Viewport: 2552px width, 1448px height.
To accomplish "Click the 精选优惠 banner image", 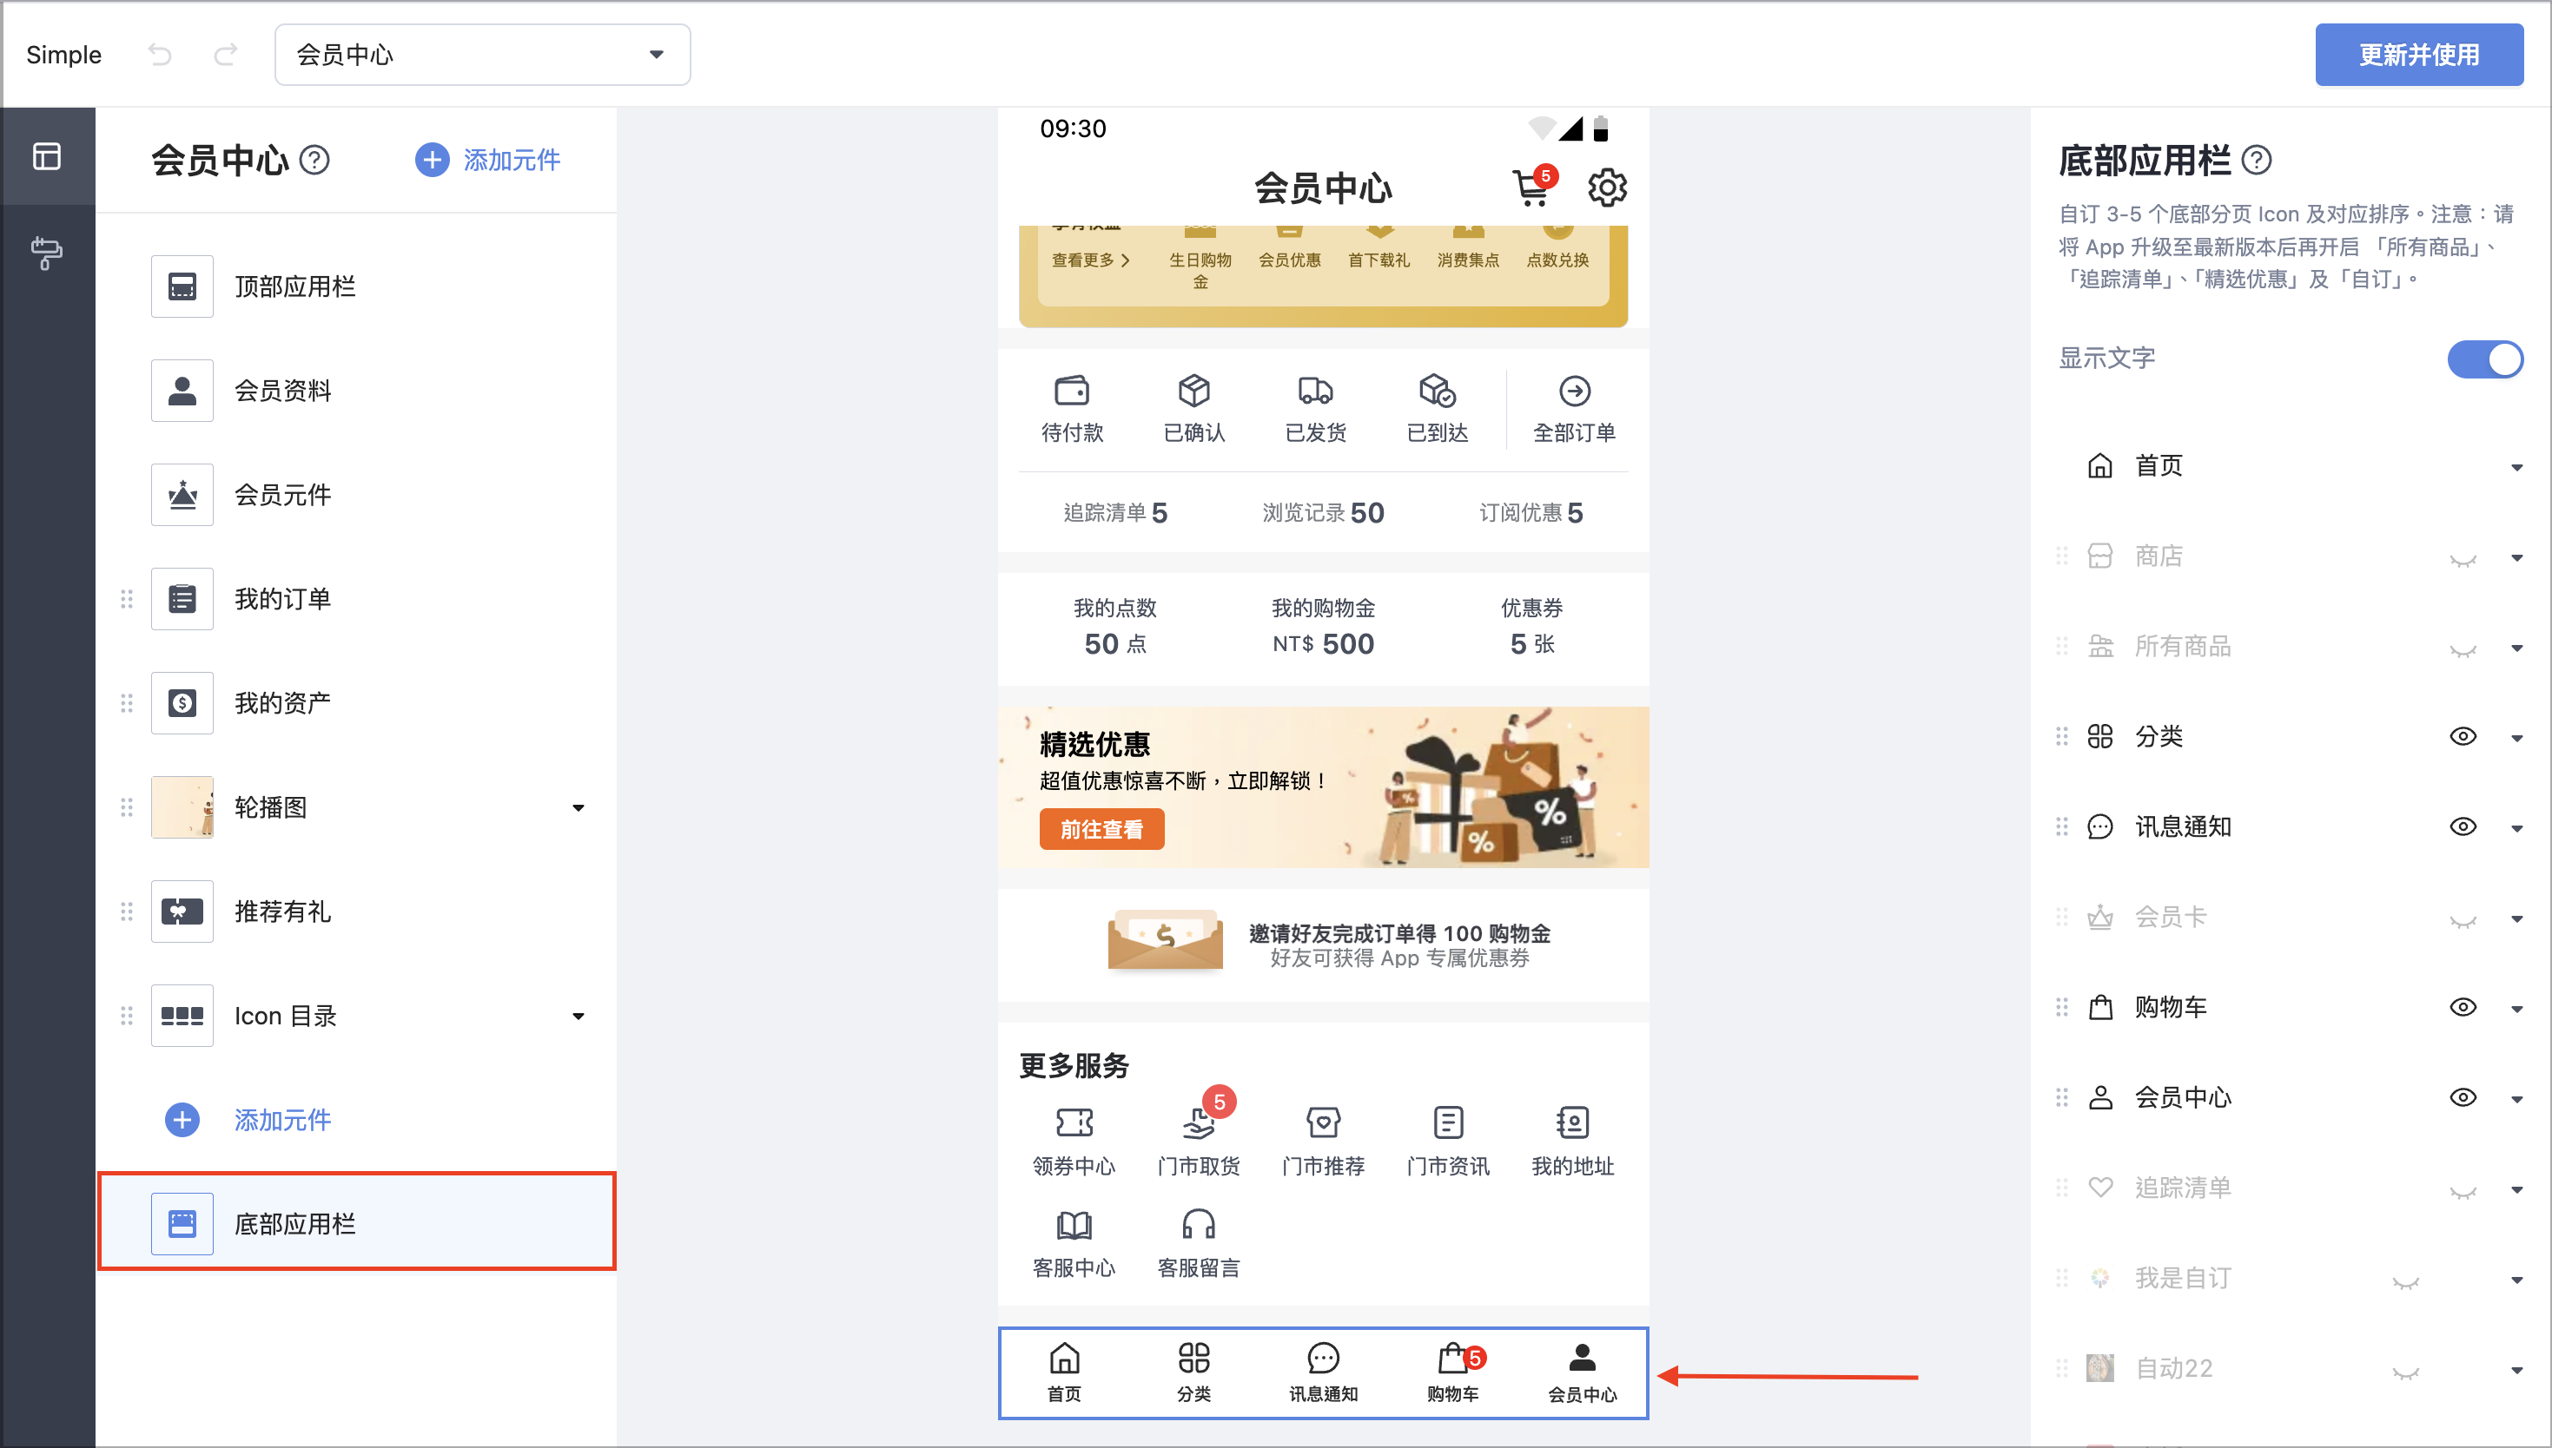I will click(1323, 787).
